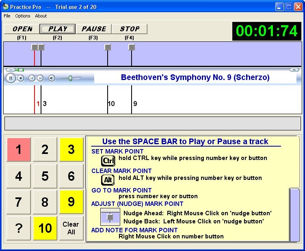Click the round stop icon in player

21,78
